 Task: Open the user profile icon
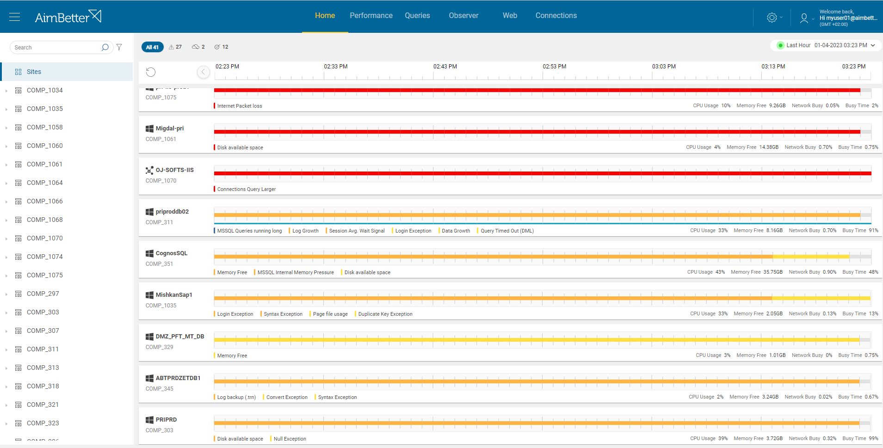click(x=804, y=18)
